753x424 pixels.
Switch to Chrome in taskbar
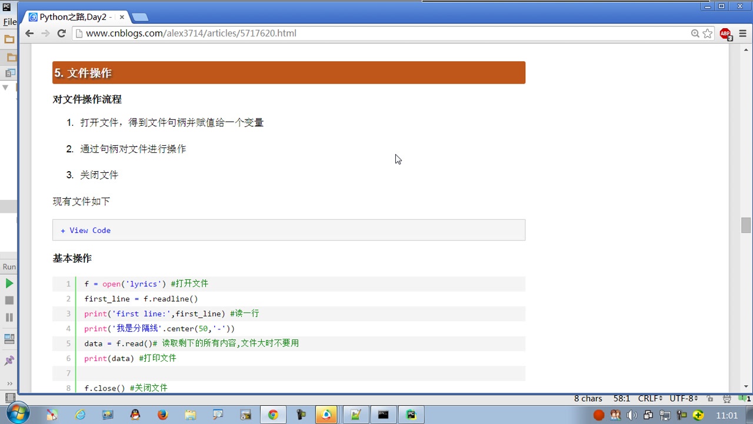coord(273,415)
